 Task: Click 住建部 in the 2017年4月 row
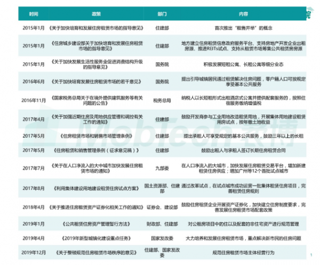coord(162,119)
